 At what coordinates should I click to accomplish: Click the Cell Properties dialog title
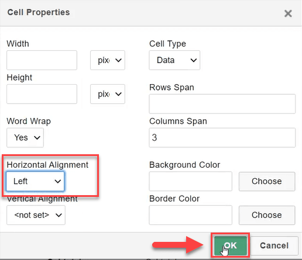point(39,12)
